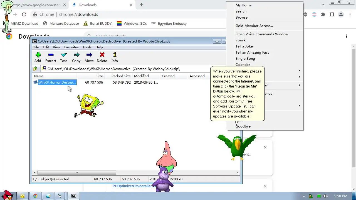Go up one folder level in 7-Zip

(x=35, y=69)
